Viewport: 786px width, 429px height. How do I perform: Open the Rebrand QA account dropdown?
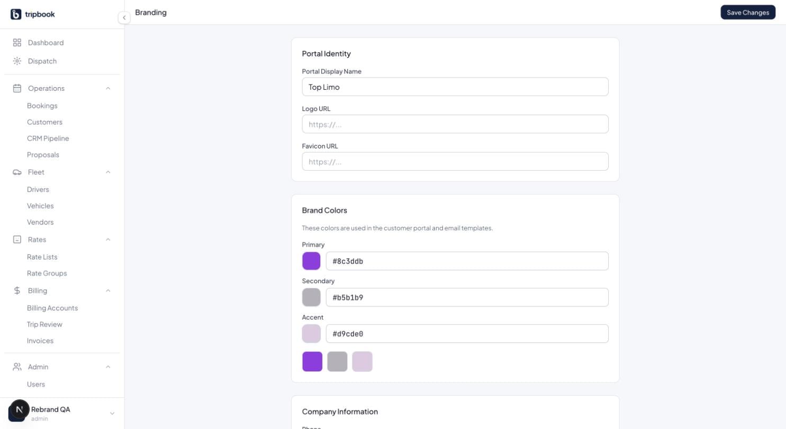tap(112, 413)
